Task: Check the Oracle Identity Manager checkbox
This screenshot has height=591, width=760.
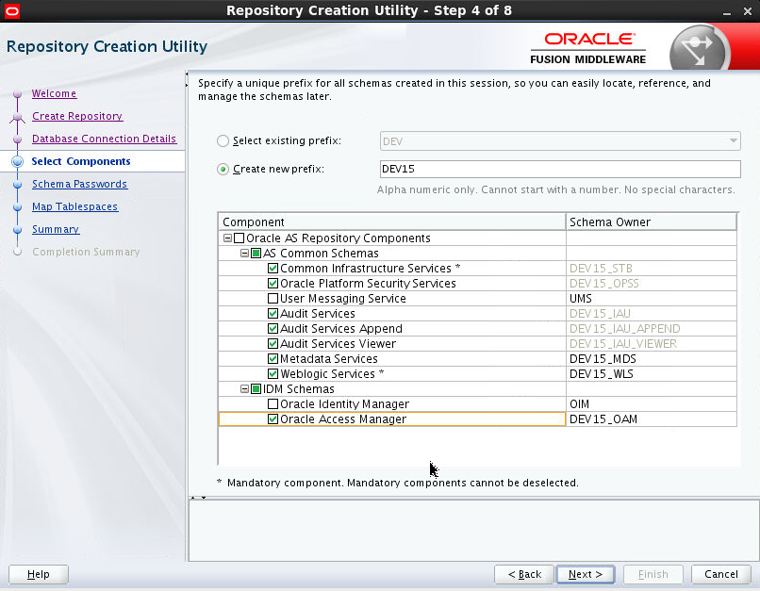Action: click(x=273, y=403)
